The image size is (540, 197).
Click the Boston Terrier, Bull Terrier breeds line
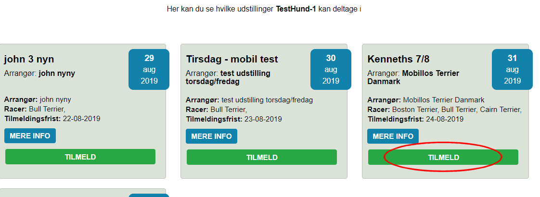[445, 110]
